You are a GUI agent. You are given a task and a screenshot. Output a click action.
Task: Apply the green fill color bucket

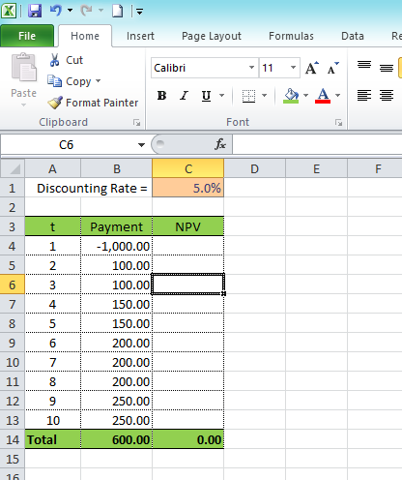tap(291, 96)
